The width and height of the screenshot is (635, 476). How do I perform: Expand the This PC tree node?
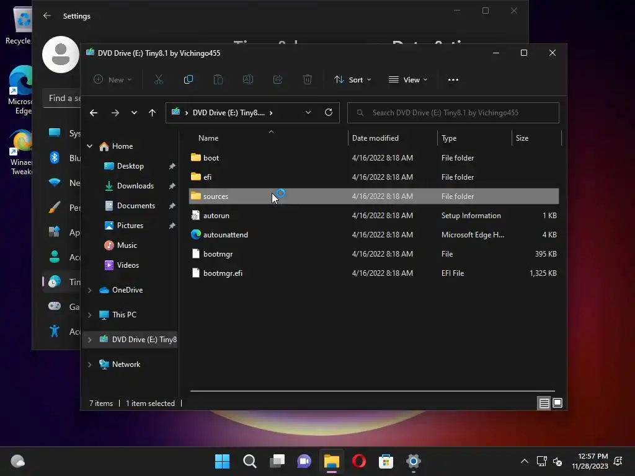tap(89, 315)
